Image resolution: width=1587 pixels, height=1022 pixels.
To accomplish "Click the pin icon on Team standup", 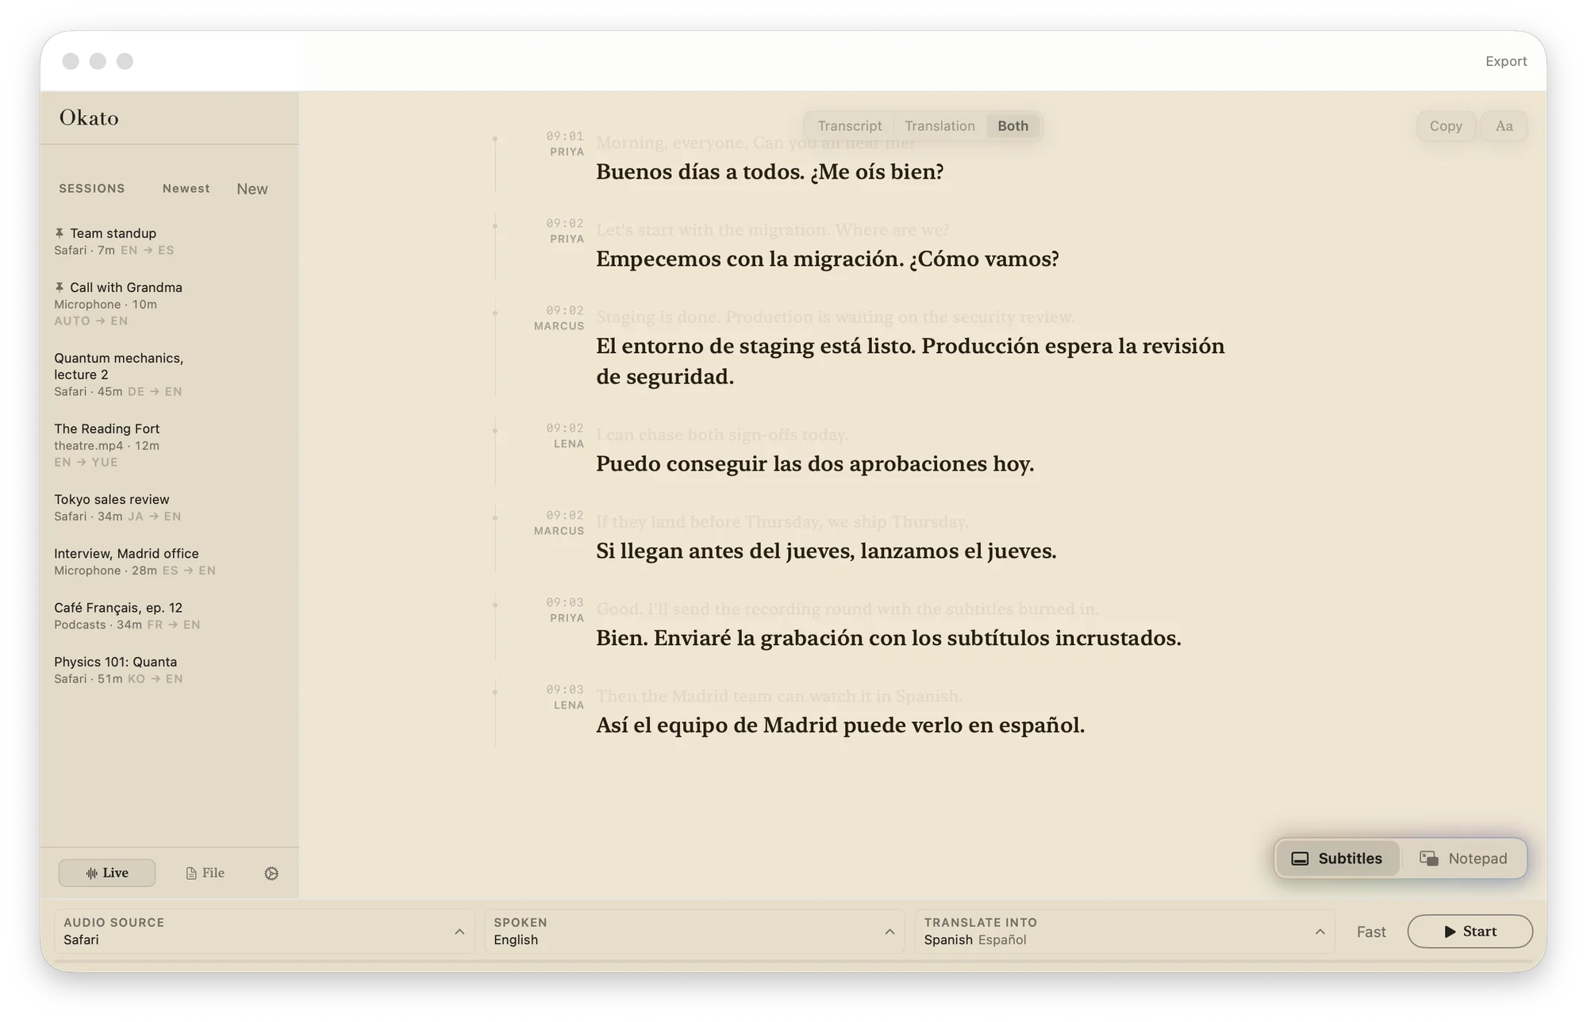I will tap(60, 232).
